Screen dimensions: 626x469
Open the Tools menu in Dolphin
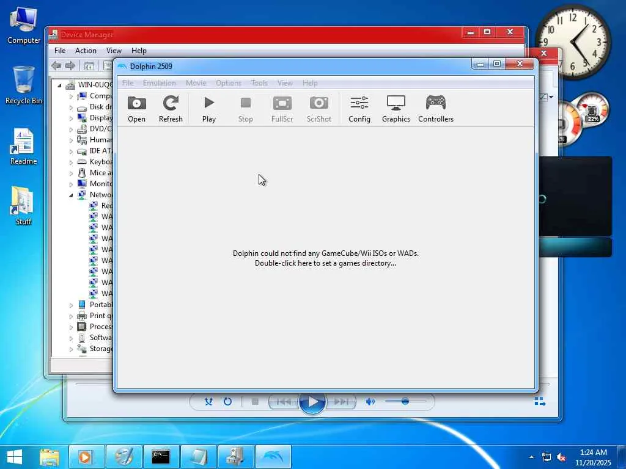(x=259, y=83)
